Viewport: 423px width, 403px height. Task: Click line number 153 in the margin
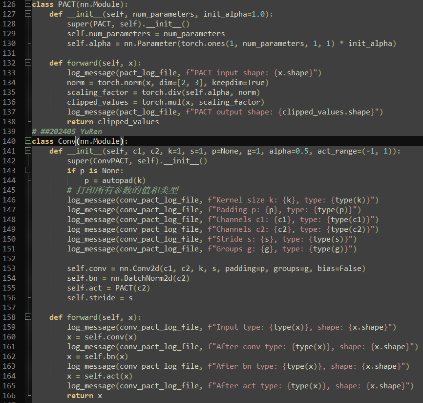[x=9, y=269]
